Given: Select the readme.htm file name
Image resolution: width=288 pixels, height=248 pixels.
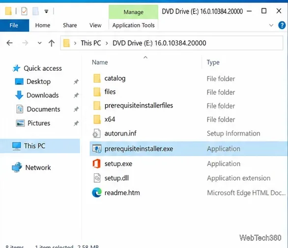Looking at the screenshot, I should (122, 193).
